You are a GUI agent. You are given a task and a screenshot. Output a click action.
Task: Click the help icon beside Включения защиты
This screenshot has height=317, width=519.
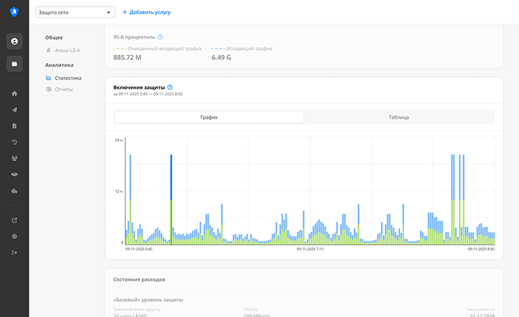pos(170,87)
